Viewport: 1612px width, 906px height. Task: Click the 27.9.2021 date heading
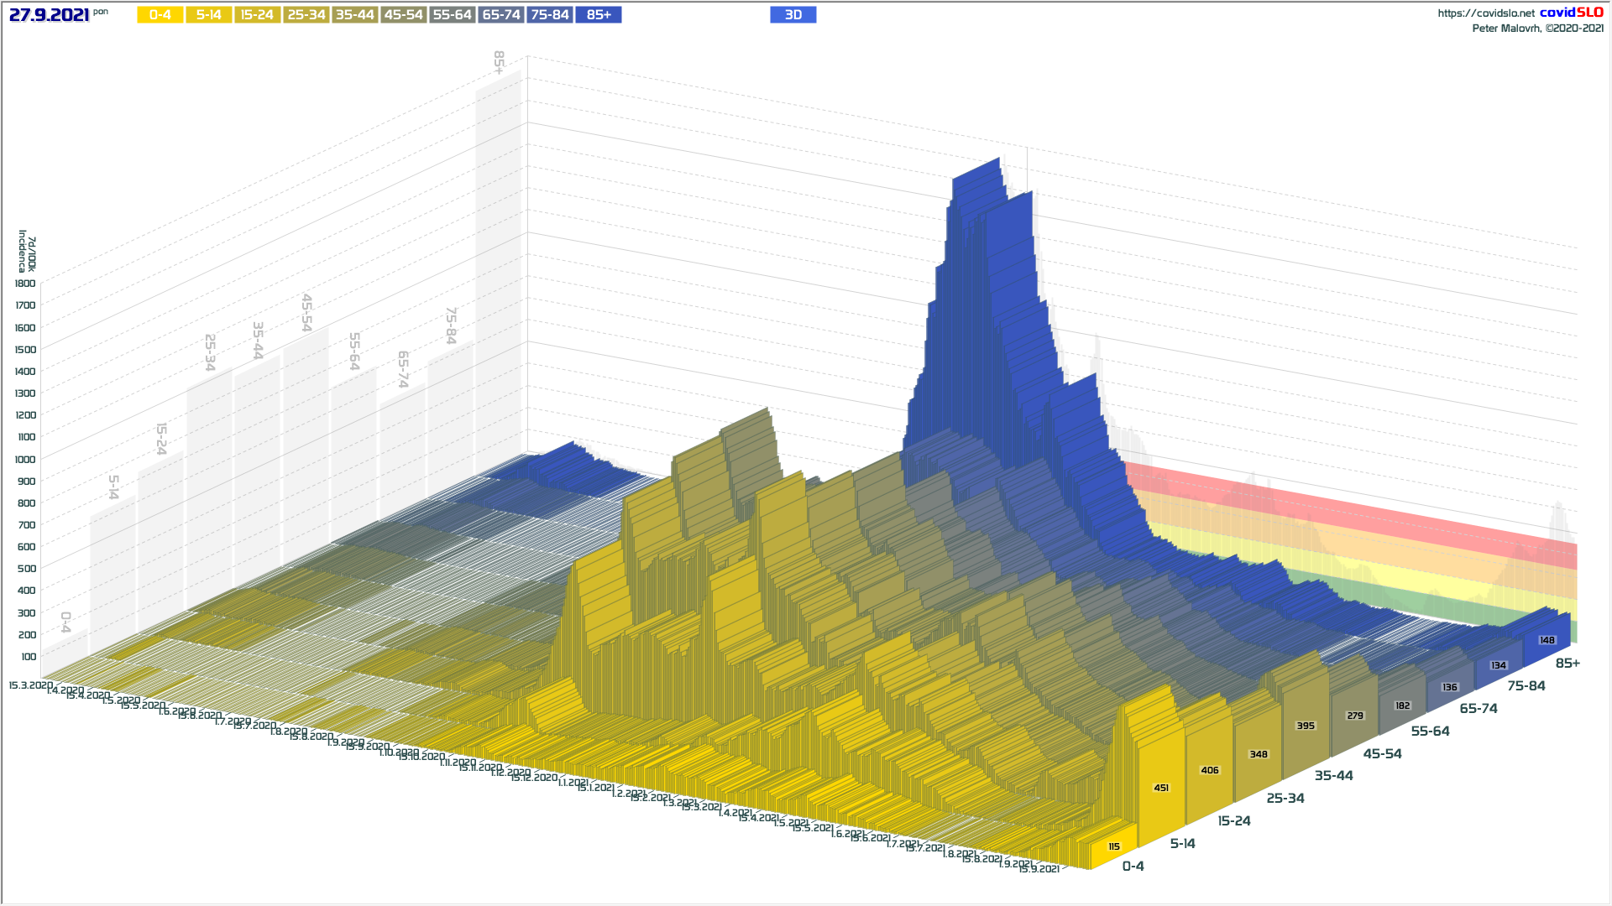point(49,15)
